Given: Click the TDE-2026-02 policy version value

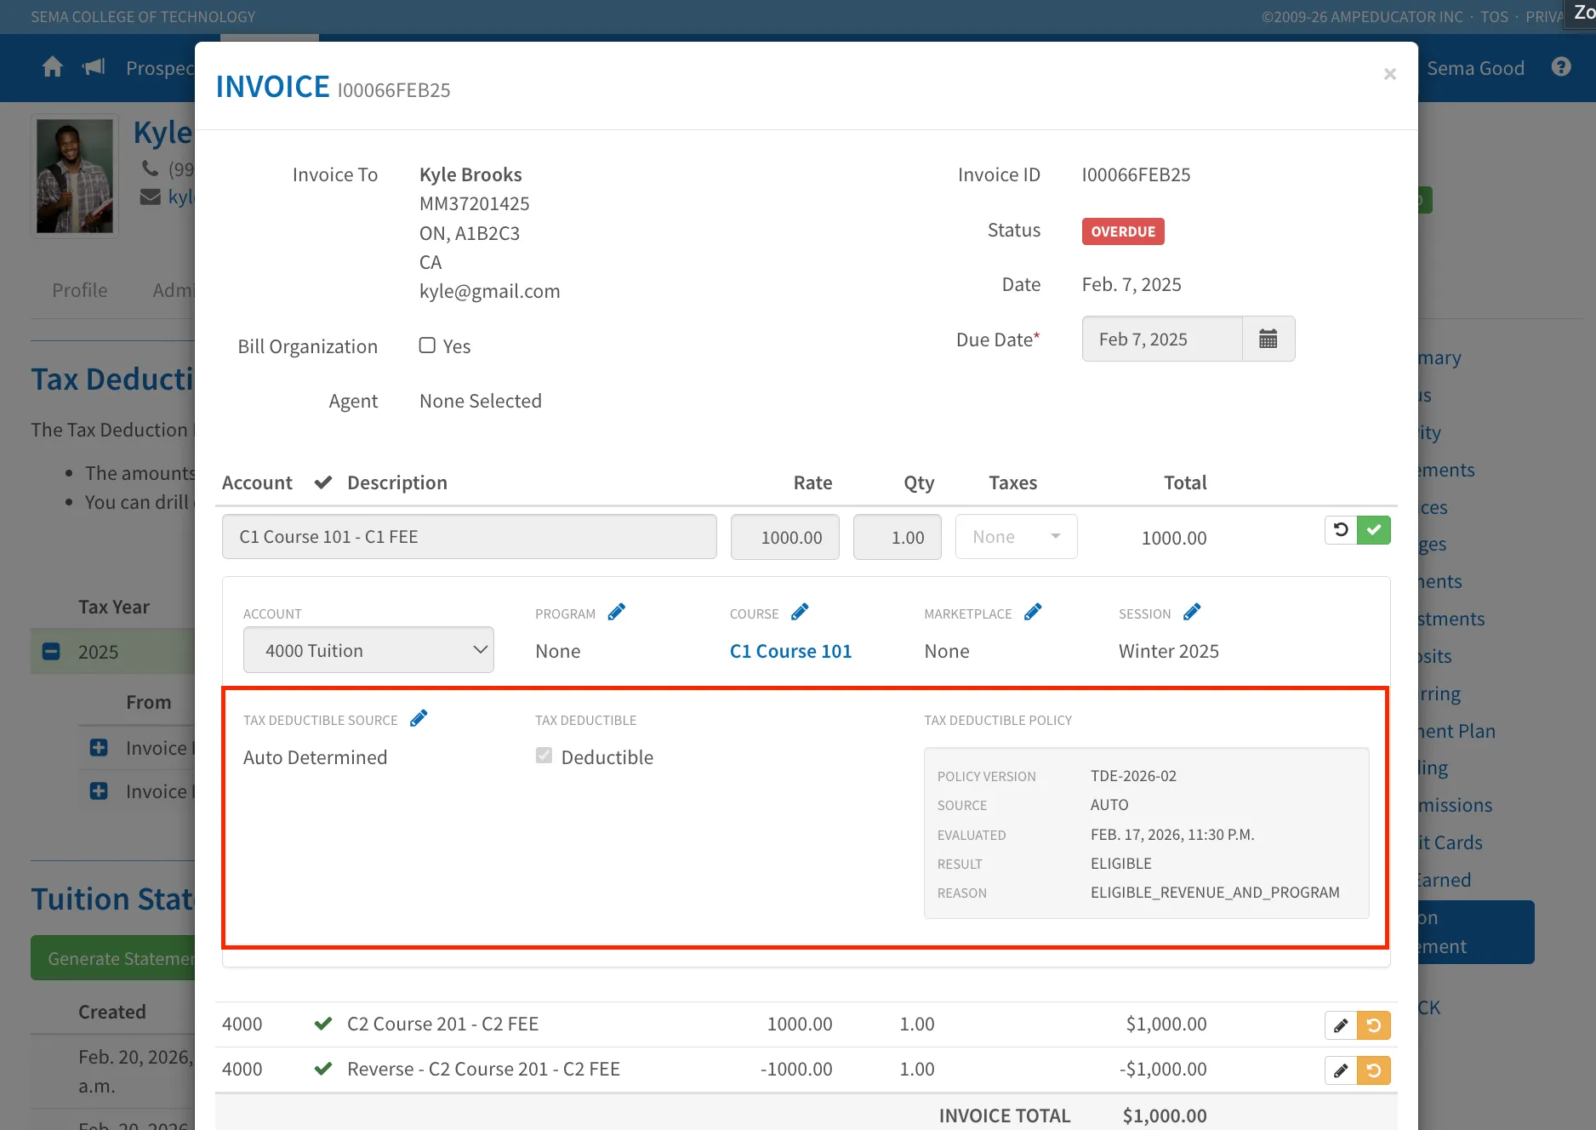Looking at the screenshot, I should pos(1133,776).
